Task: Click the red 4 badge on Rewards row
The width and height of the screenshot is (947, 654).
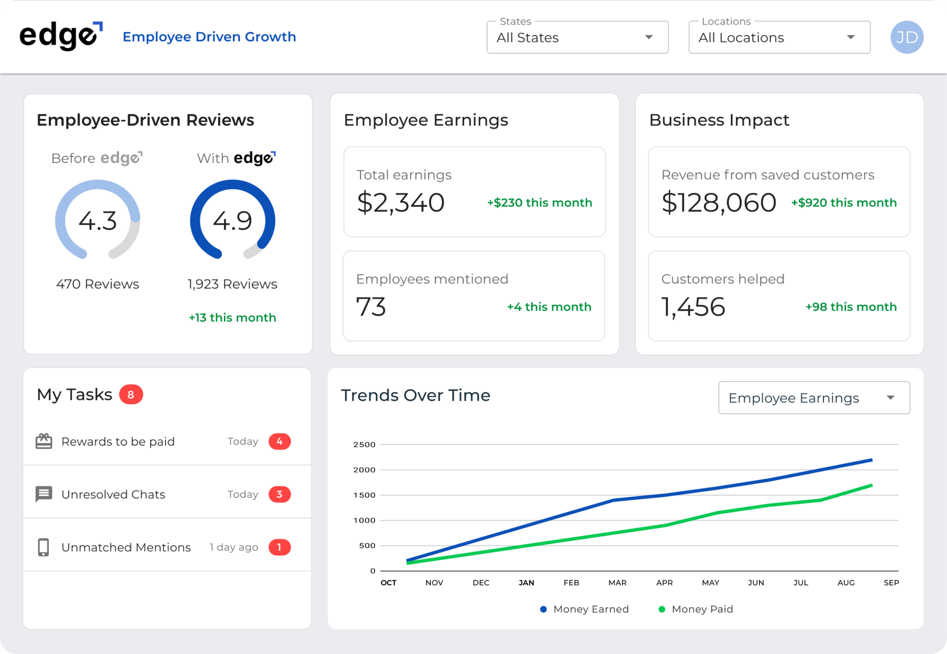Action: pos(279,441)
